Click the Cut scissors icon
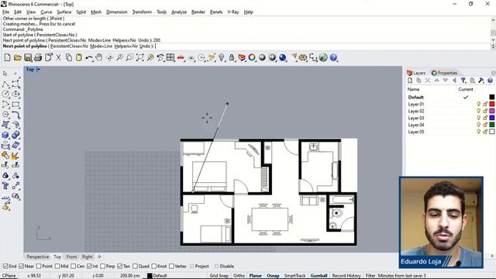This screenshot has width=496, height=279. point(59,57)
